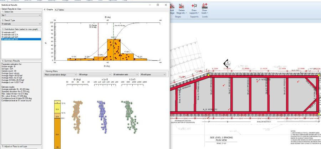
Task: Minimize the Statistical Results window
Action: 150,5
